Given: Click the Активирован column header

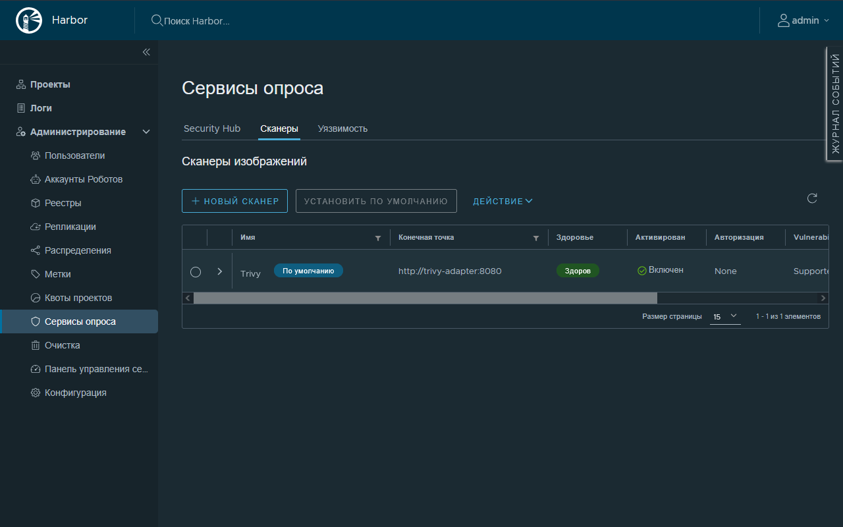Looking at the screenshot, I should [x=660, y=237].
